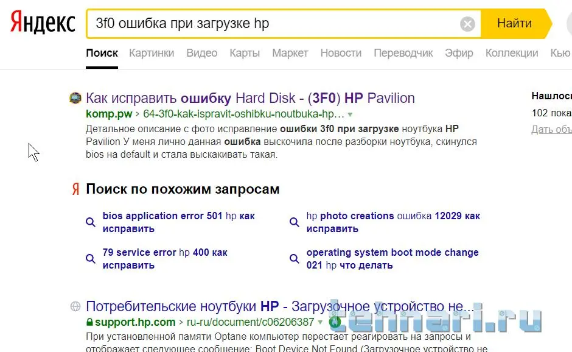Click the globe favicon of HP result
572x352 pixels.
[x=75, y=306]
